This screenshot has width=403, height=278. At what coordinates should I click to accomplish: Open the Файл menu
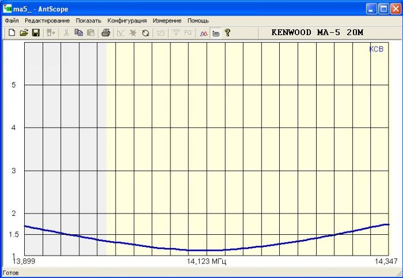(x=12, y=21)
